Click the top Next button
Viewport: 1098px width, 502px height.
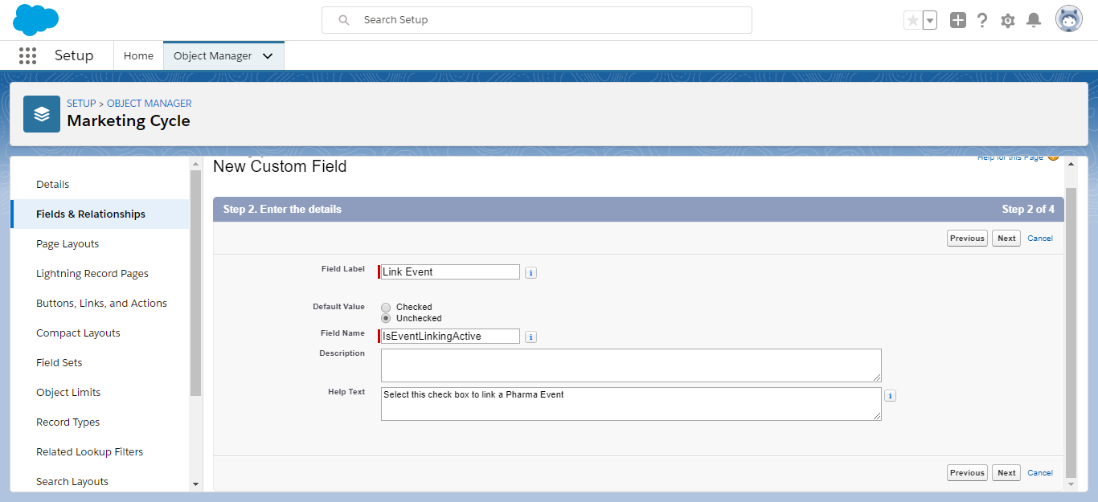pyautogui.click(x=1006, y=238)
